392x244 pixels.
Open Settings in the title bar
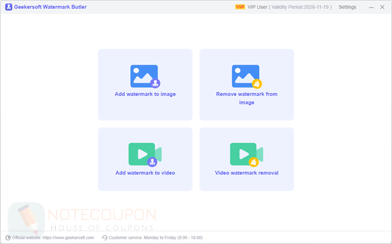(x=347, y=7)
